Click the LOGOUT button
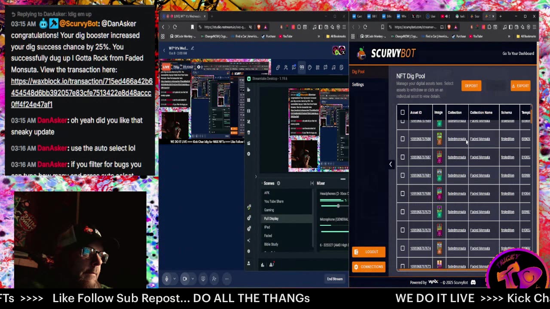The image size is (550, 309). coord(369,252)
